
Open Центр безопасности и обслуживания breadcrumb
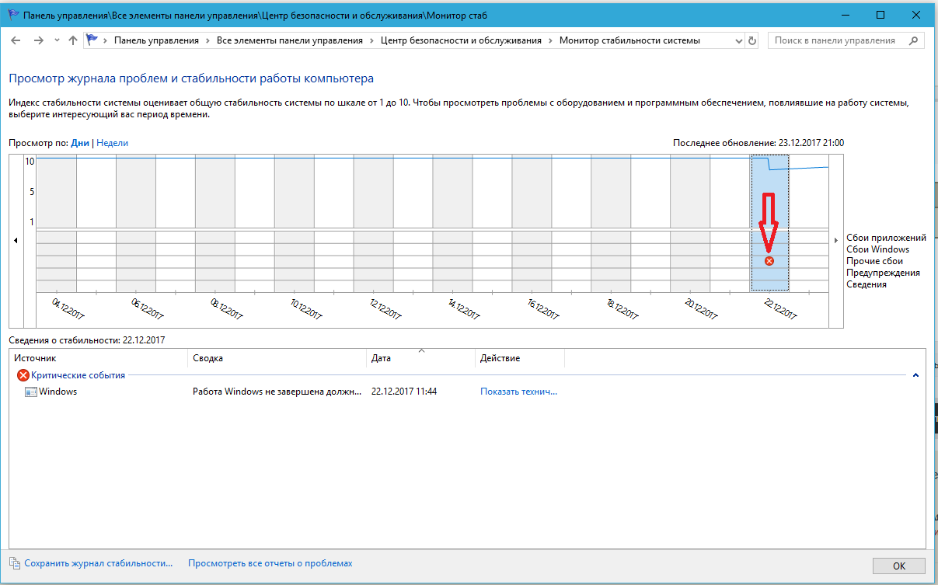pos(461,40)
